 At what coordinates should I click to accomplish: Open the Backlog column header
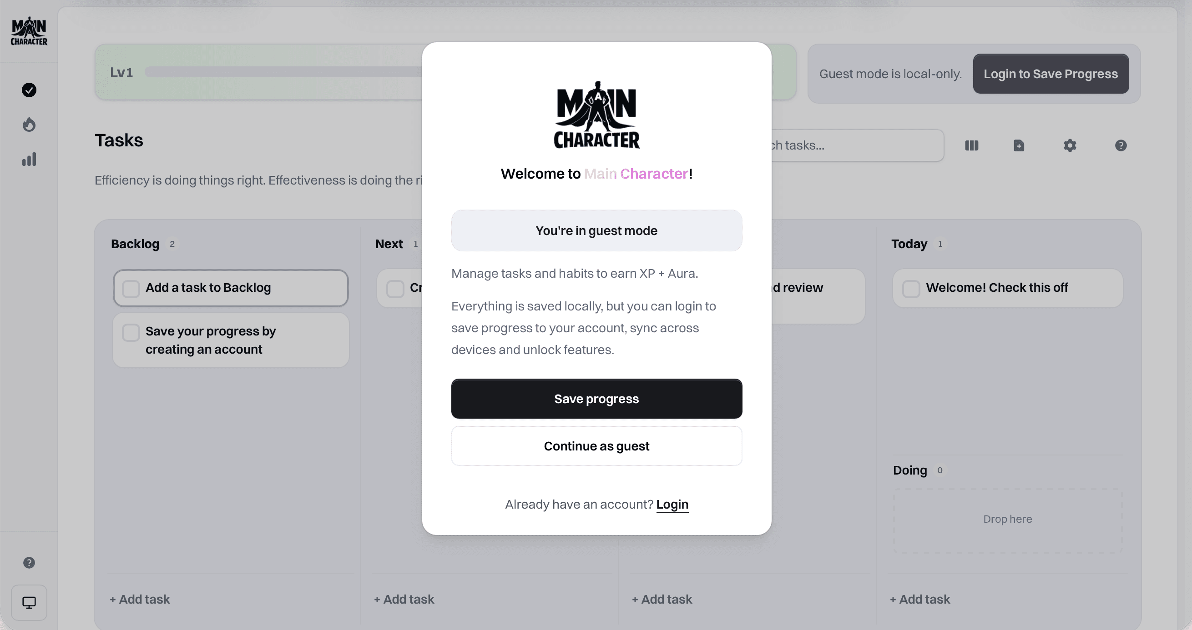click(135, 244)
